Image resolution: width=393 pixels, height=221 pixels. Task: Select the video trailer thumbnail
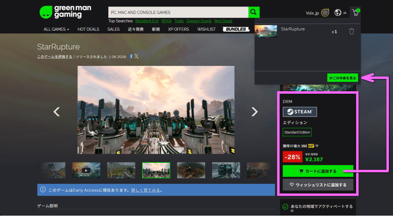coord(86,170)
